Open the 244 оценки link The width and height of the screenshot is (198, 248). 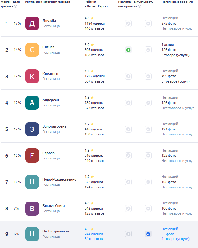[x=94, y=234]
